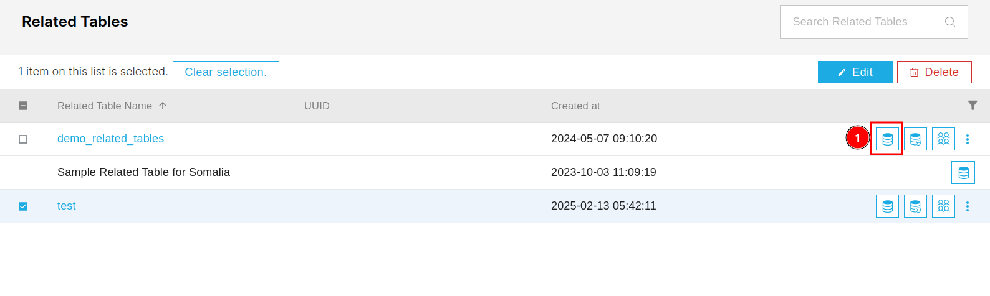
Task: Open user groups icon in test row
Action: tap(943, 206)
